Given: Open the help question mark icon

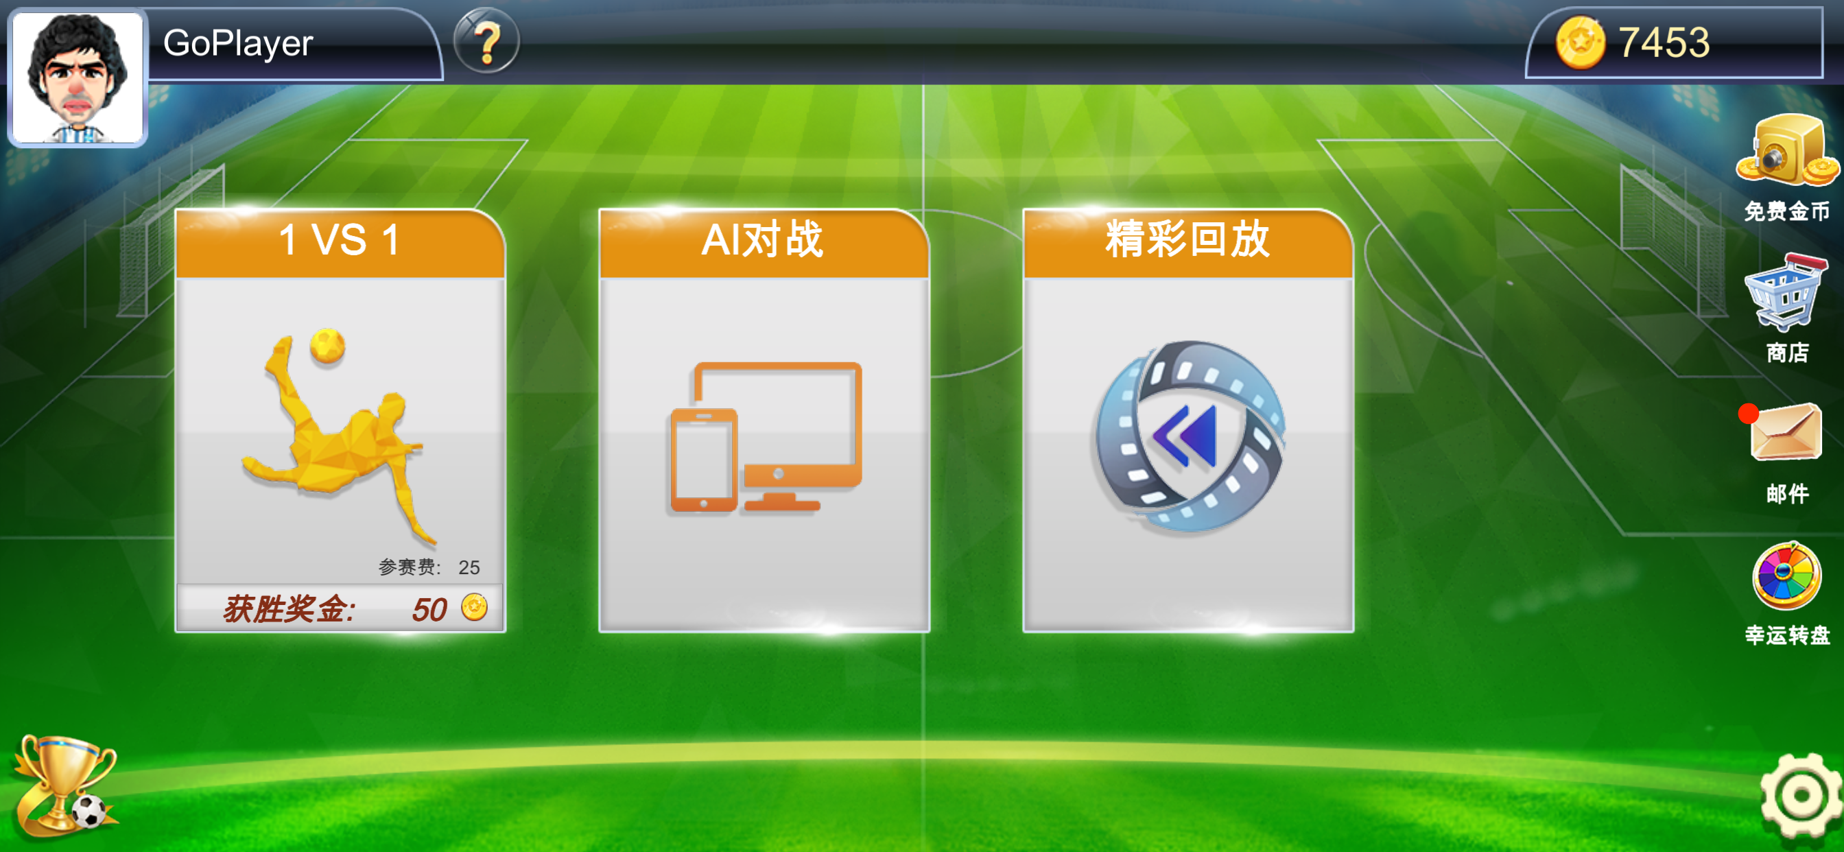Looking at the screenshot, I should 487,42.
